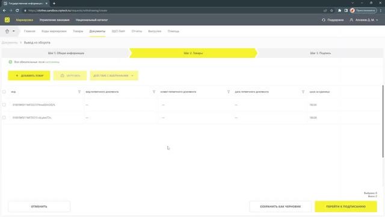Open a new browser tab
This screenshot has width=385, height=217.
tap(54, 4)
